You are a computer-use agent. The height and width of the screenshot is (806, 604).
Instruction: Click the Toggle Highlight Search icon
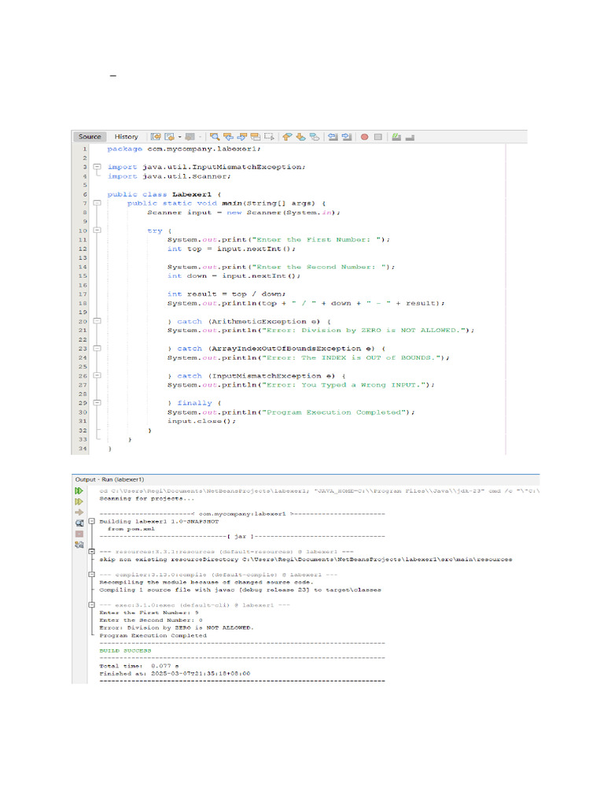click(x=256, y=136)
